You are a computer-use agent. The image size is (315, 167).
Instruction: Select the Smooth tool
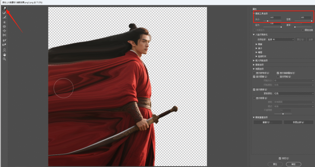tap(4, 17)
